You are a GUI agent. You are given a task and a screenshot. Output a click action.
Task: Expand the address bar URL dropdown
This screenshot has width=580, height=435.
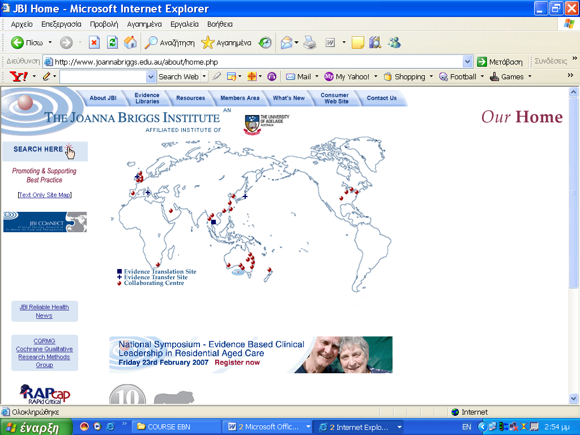click(x=467, y=62)
